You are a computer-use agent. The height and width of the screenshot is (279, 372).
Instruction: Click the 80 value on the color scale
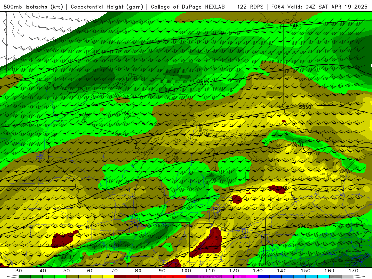click(x=138, y=271)
